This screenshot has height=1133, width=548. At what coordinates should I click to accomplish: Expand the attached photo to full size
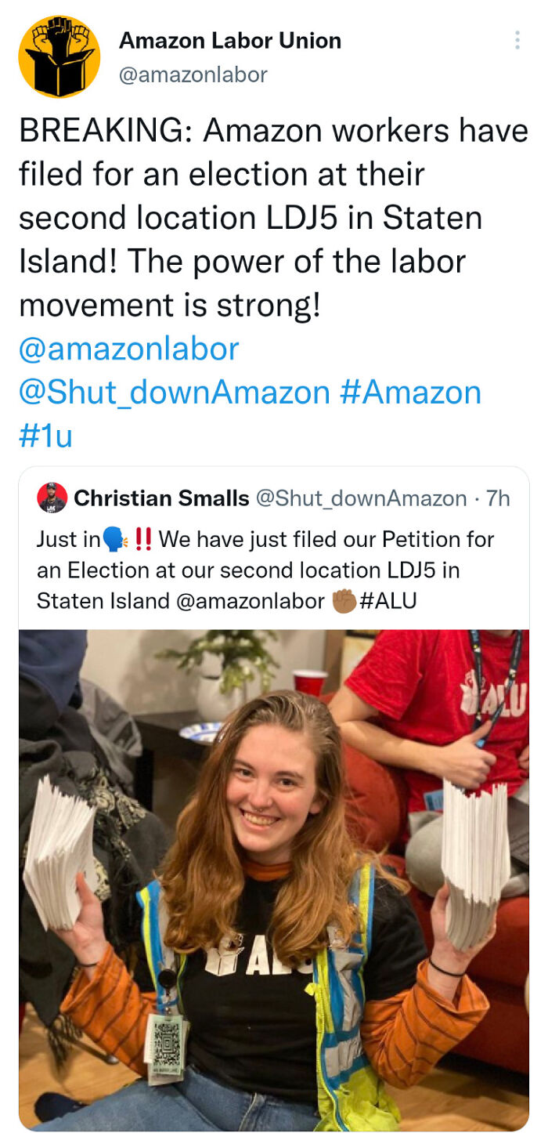(274, 862)
